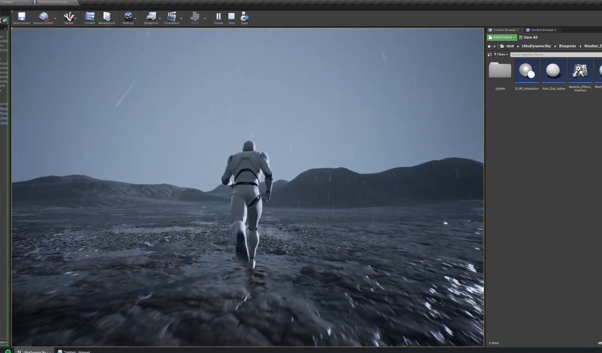Click the Cinematics clapperboard icon
This screenshot has height=353, width=602.
pos(172,18)
